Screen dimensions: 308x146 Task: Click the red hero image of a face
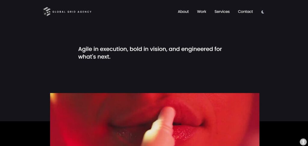155,120
